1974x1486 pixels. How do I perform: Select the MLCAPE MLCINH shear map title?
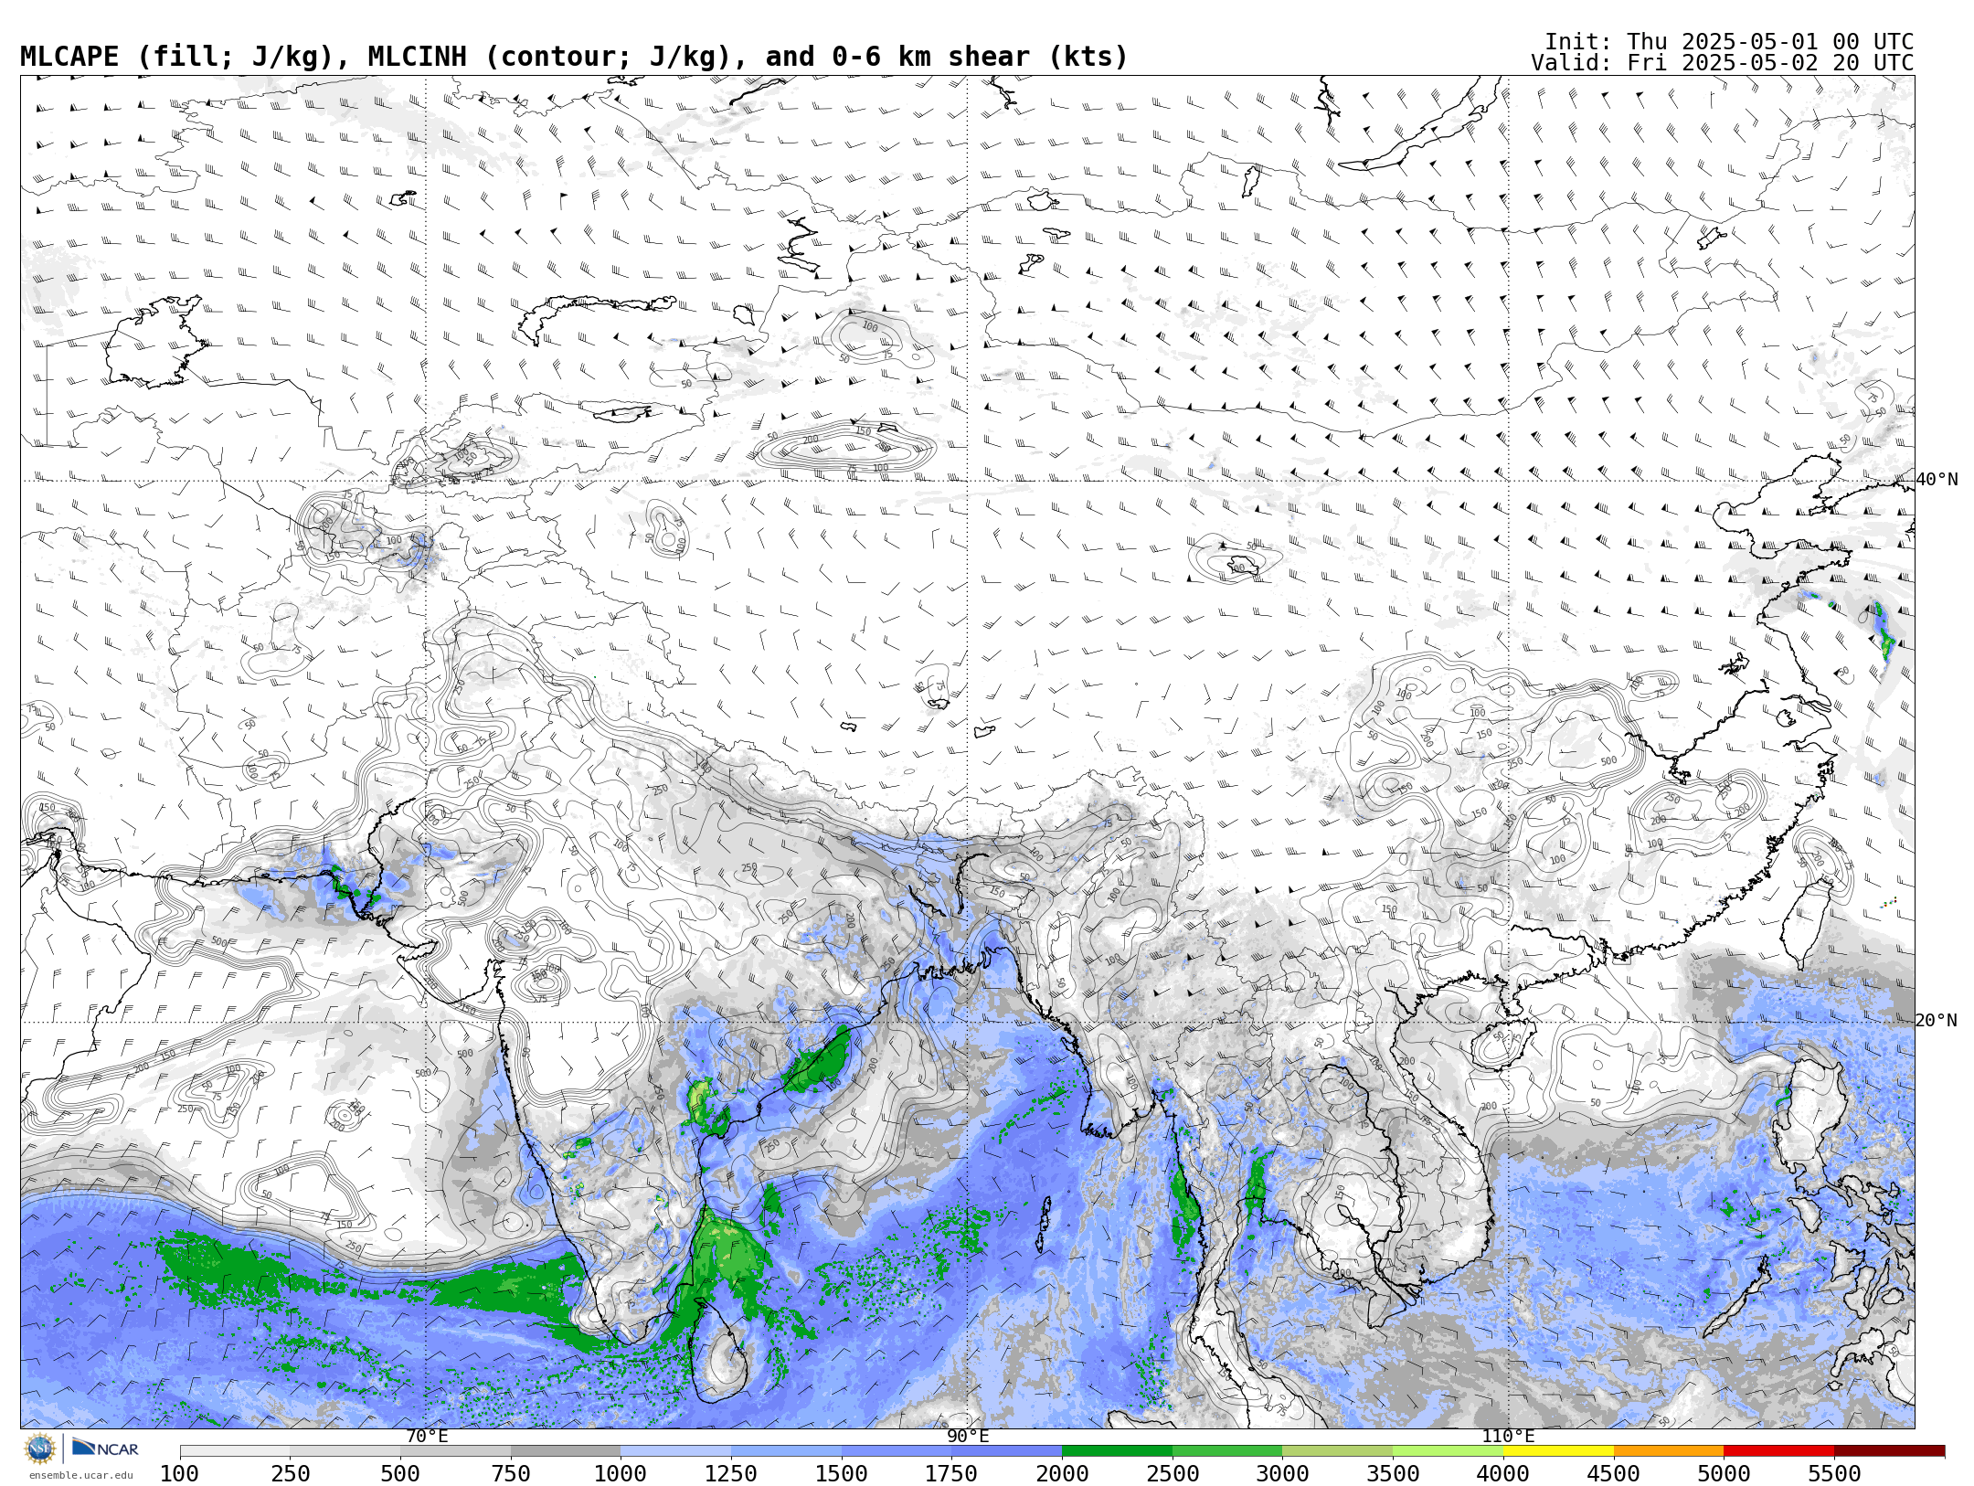tap(574, 57)
